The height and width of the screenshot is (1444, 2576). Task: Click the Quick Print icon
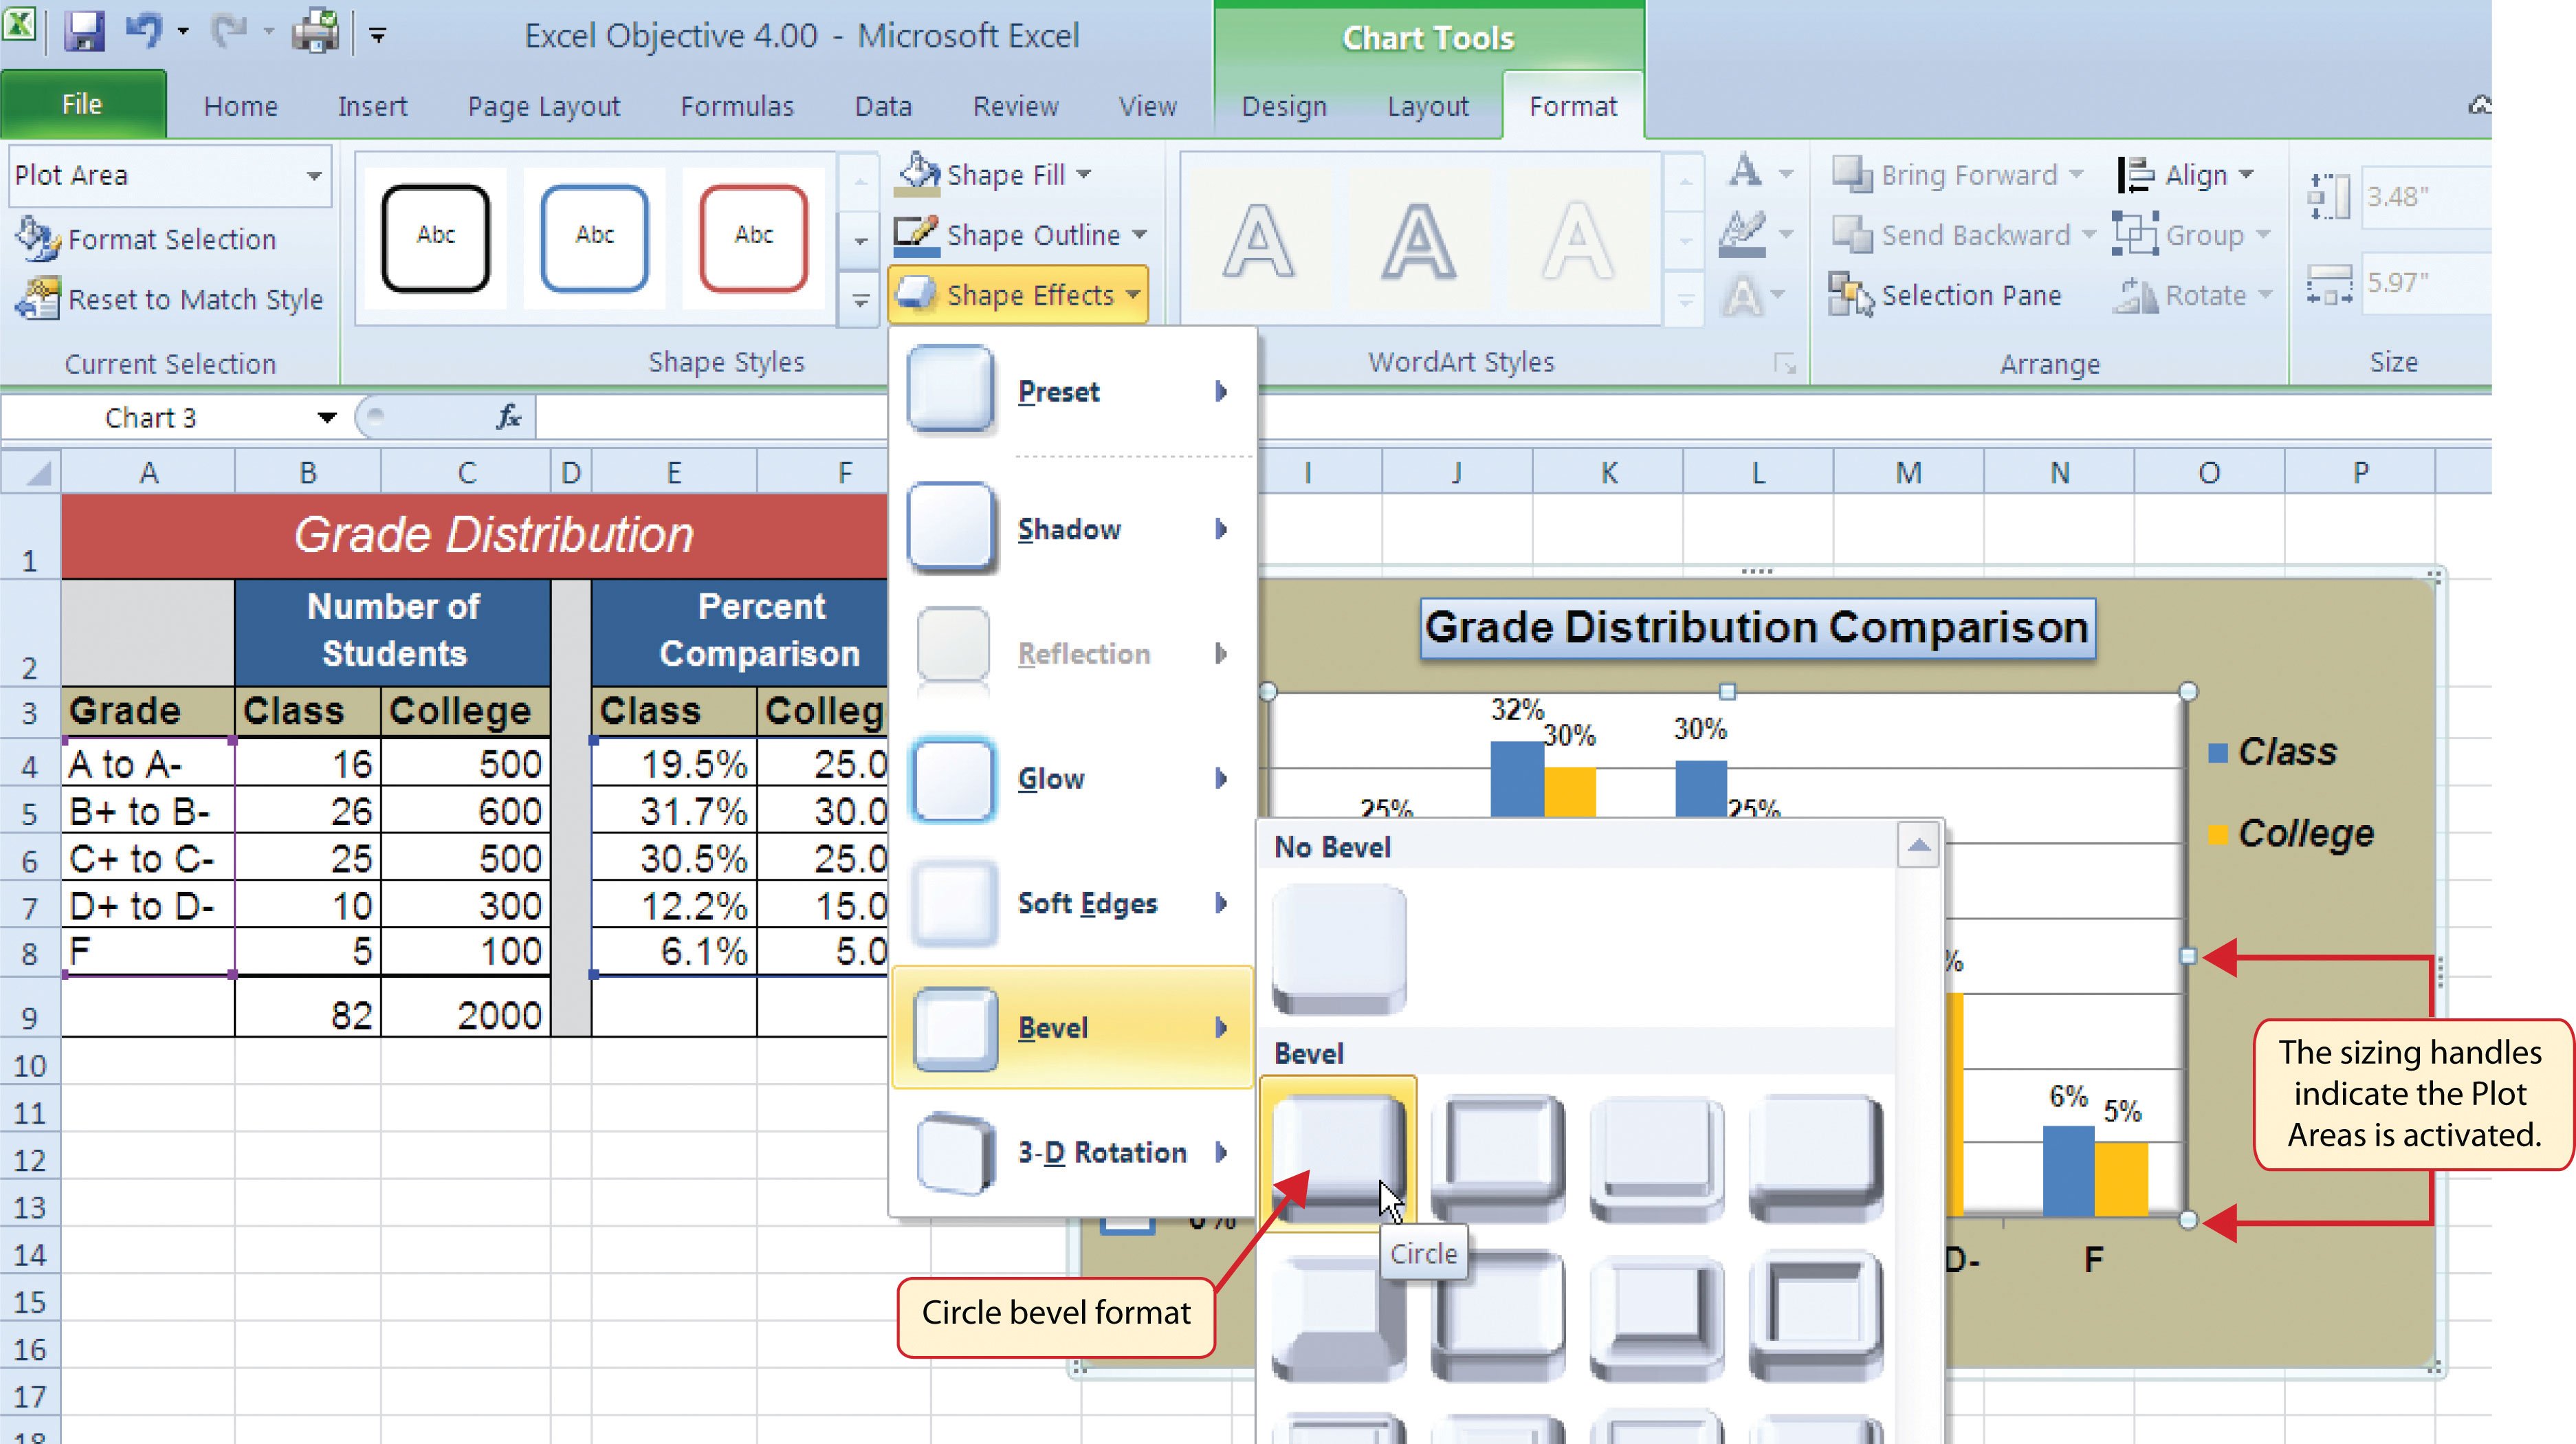[316, 32]
